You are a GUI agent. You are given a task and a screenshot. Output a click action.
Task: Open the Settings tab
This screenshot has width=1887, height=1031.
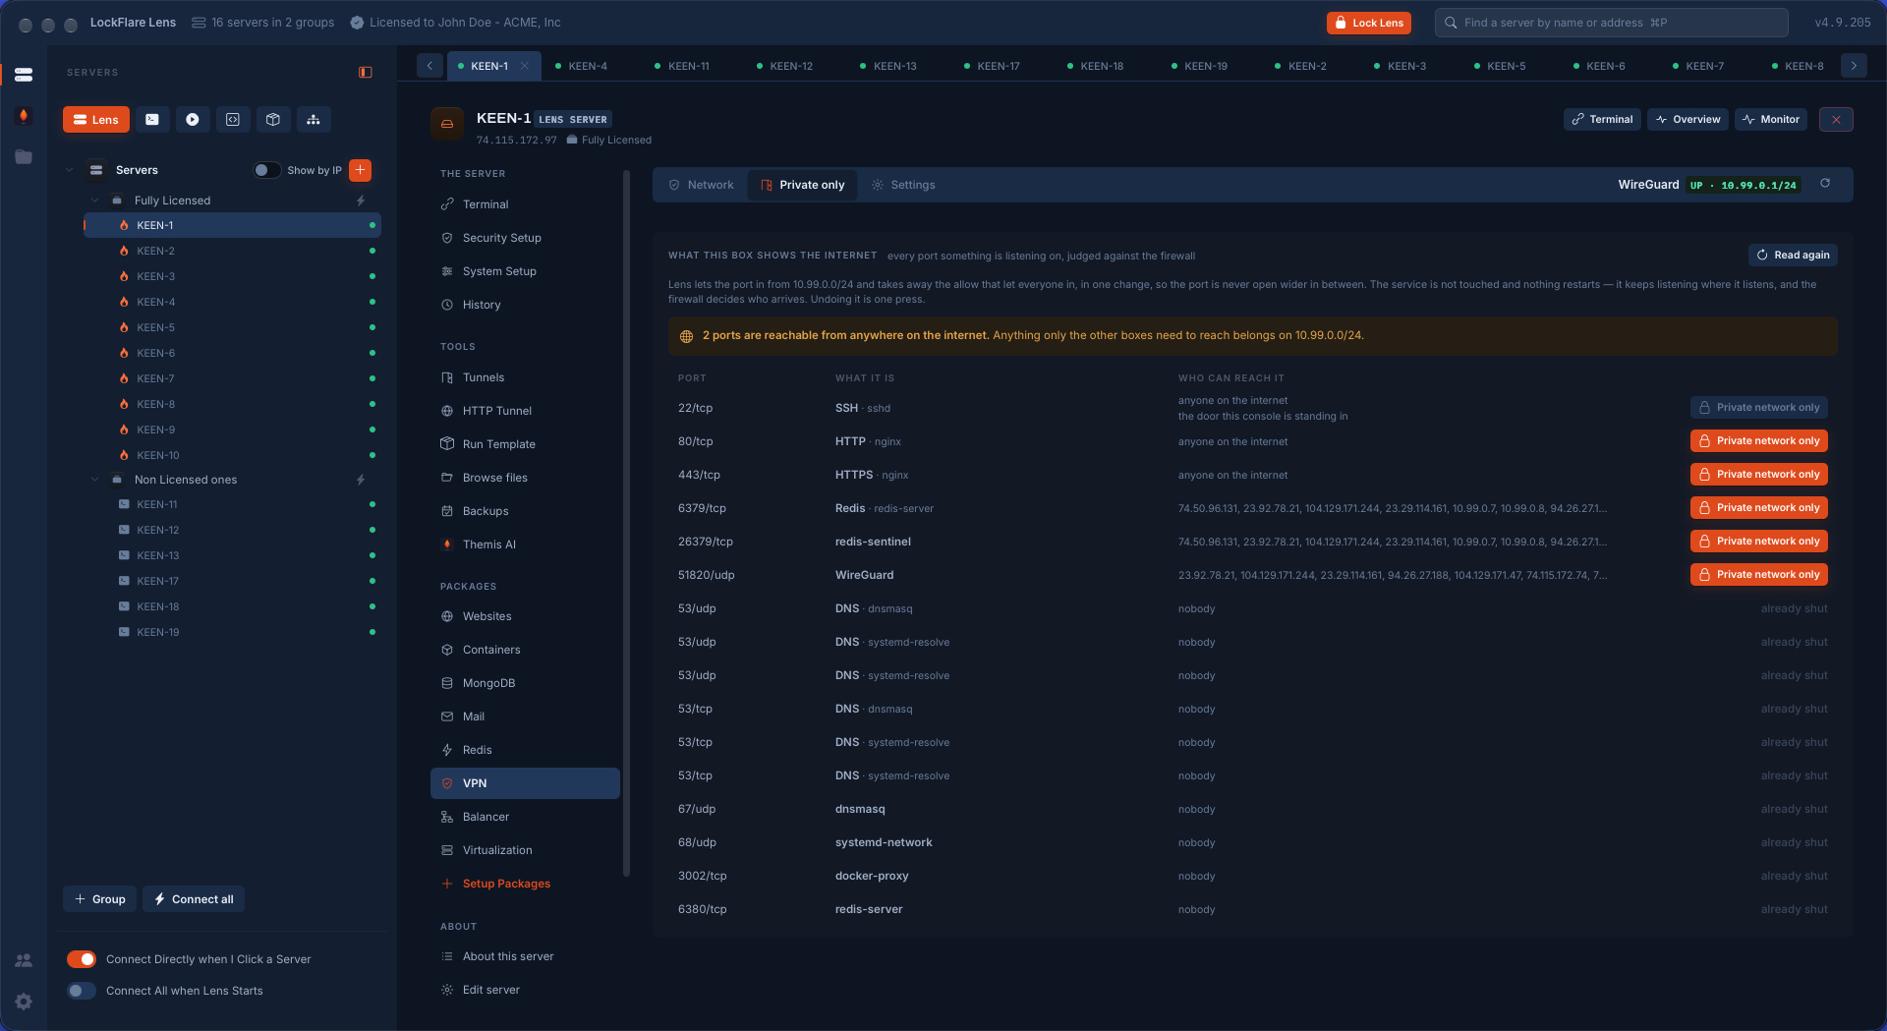tap(903, 185)
